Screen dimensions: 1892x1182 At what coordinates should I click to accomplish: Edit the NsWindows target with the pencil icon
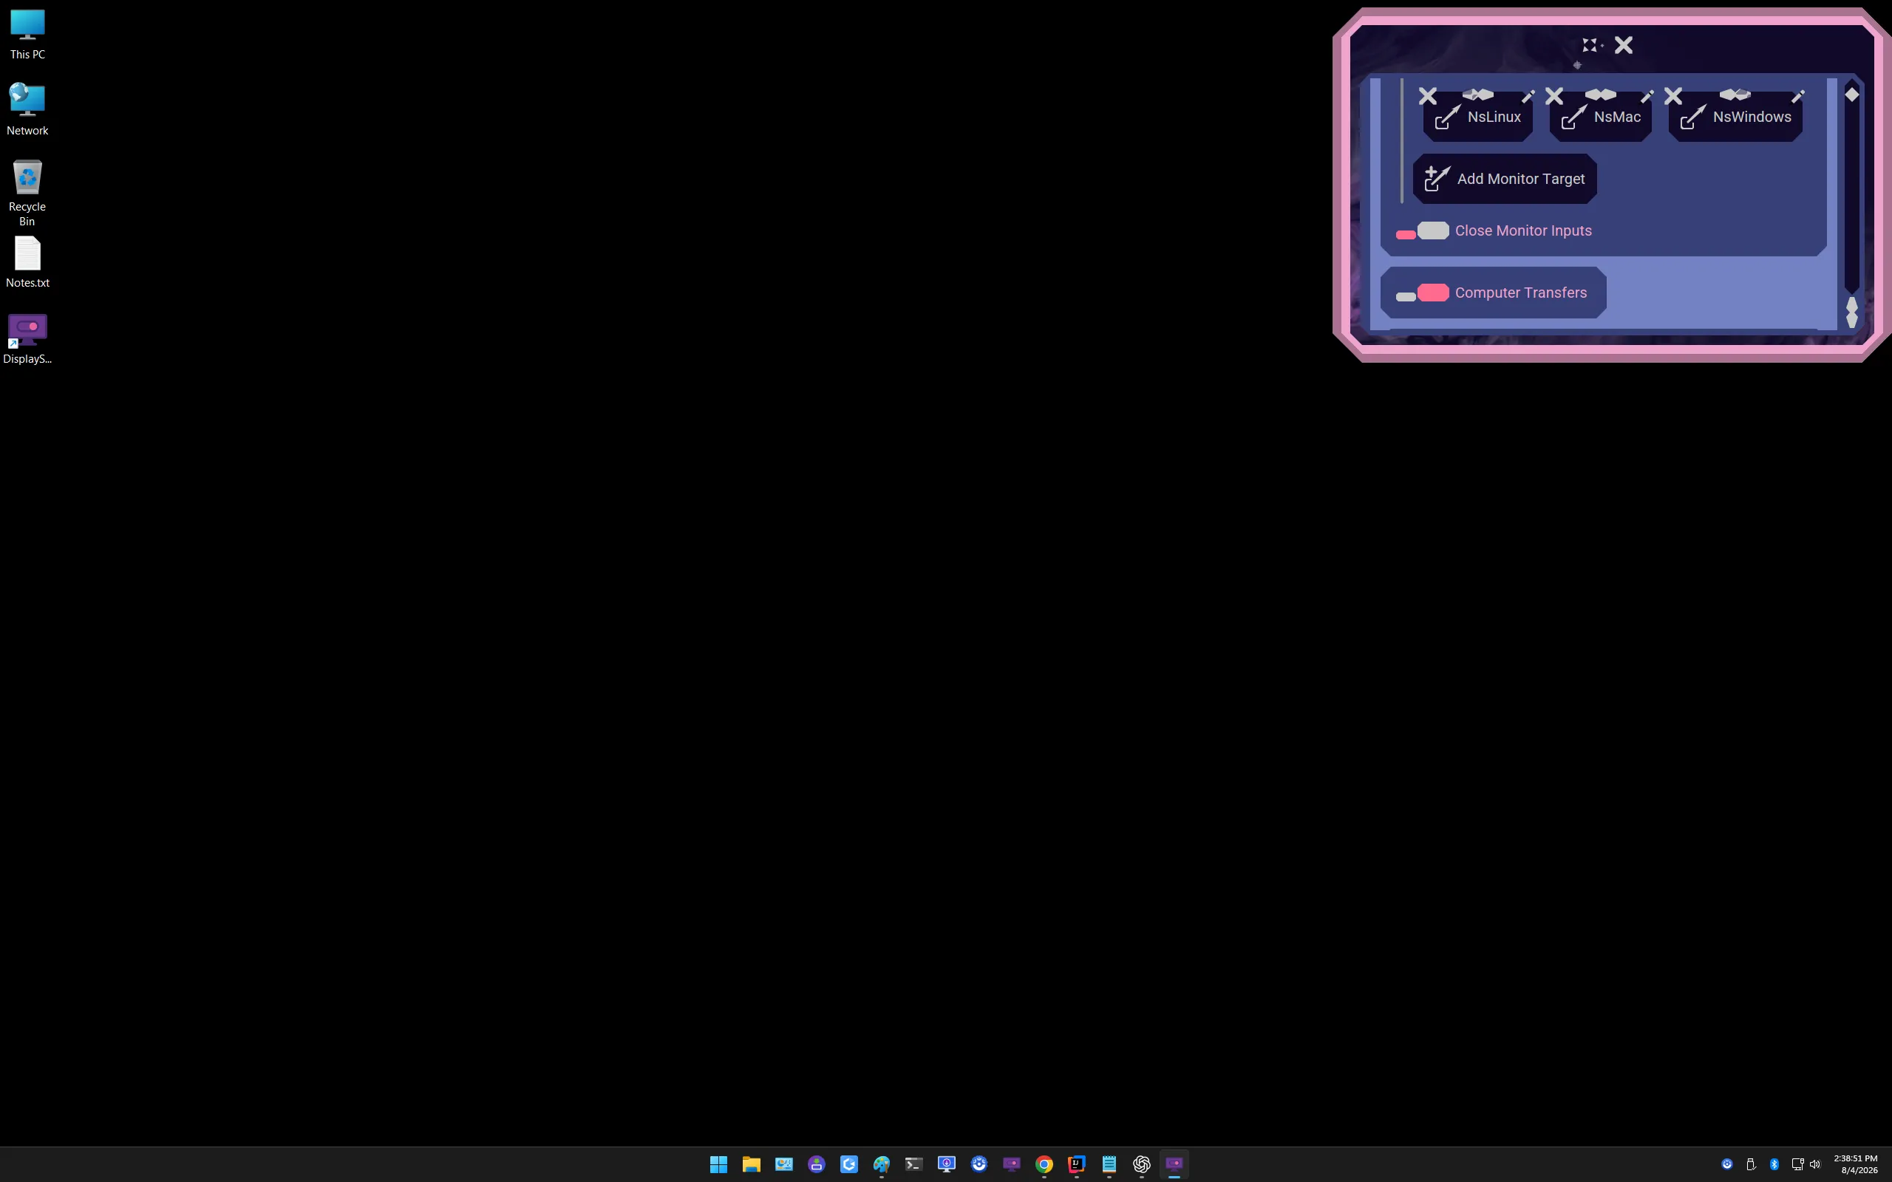pyautogui.click(x=1798, y=96)
